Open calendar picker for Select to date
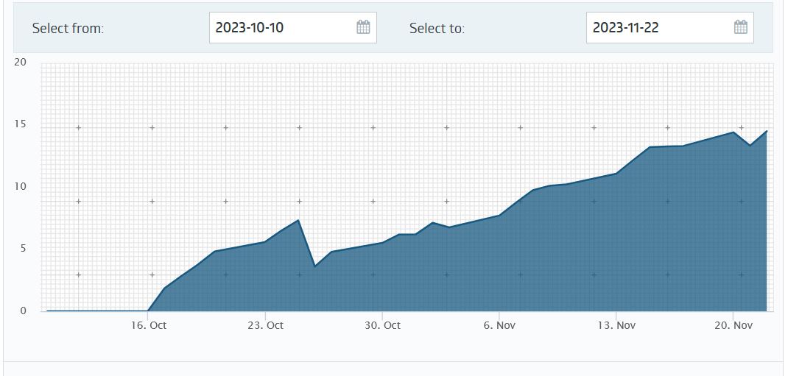Viewport: 788px width, 376px height. click(740, 27)
